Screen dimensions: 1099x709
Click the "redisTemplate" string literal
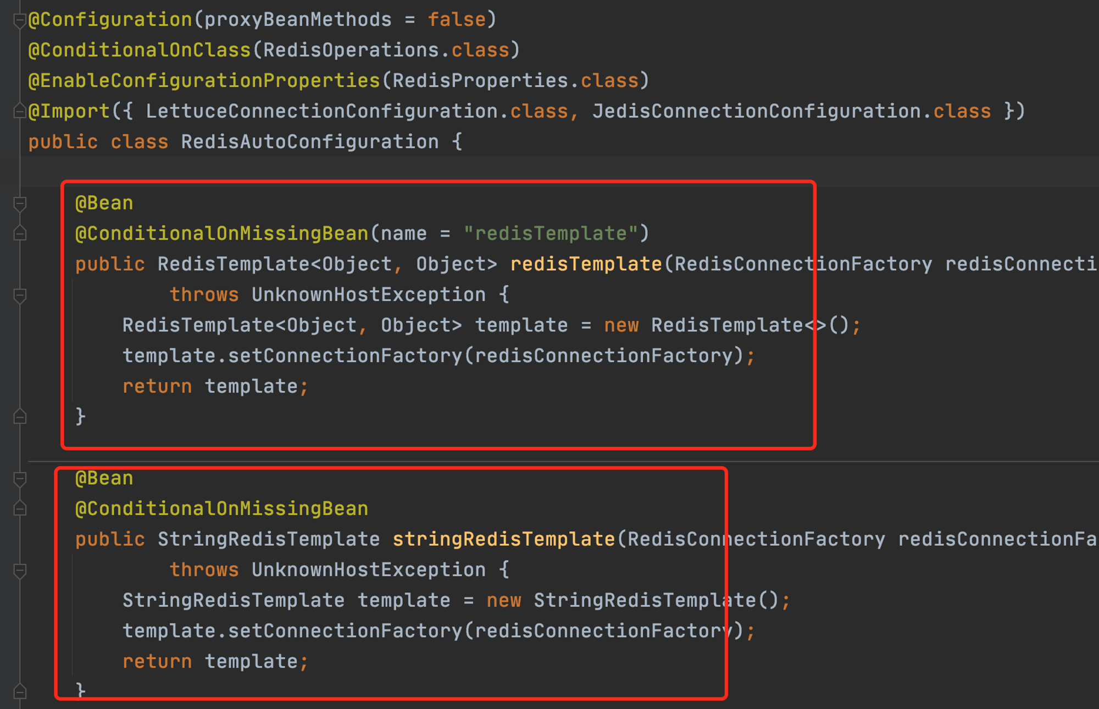point(551,234)
